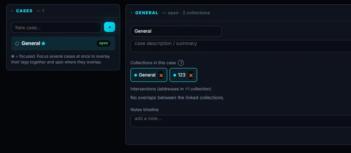
Task: Remove the General collection with its X icon
Action: point(161,75)
